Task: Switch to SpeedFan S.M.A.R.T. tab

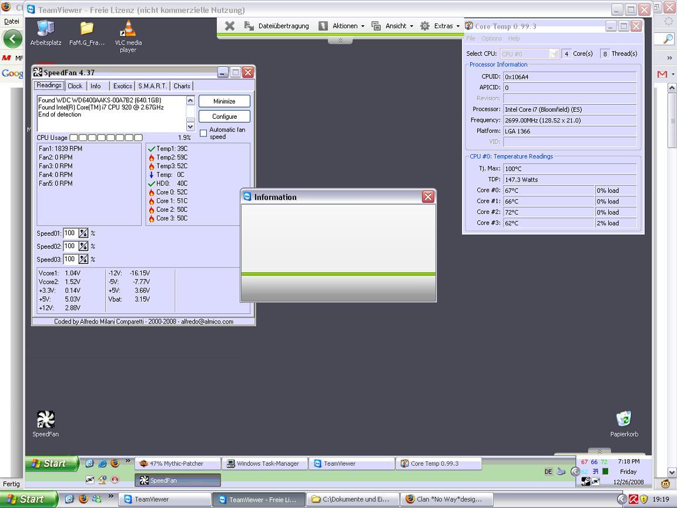Action: (x=152, y=86)
